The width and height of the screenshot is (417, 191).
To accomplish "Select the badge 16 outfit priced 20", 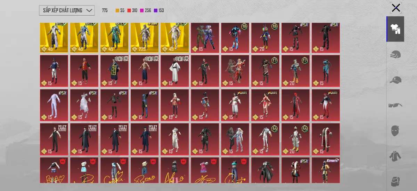I will pos(296,139).
